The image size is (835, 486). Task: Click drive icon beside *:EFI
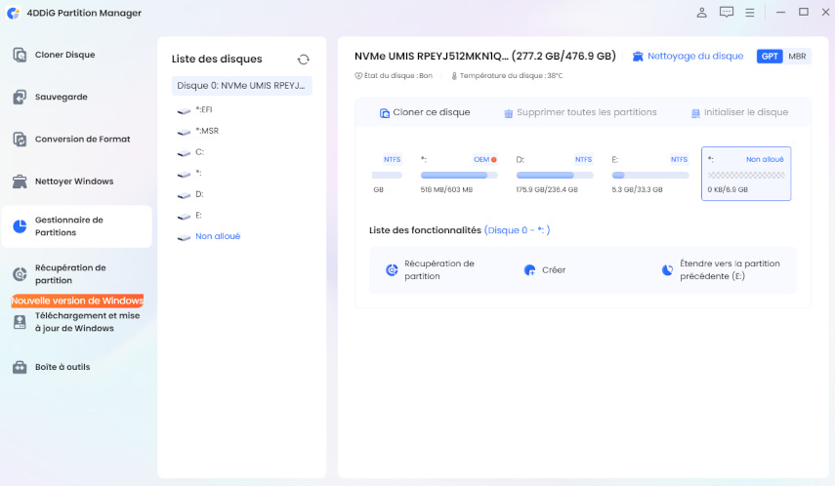[x=184, y=110]
